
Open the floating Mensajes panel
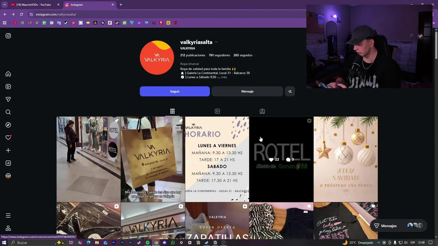399,226
